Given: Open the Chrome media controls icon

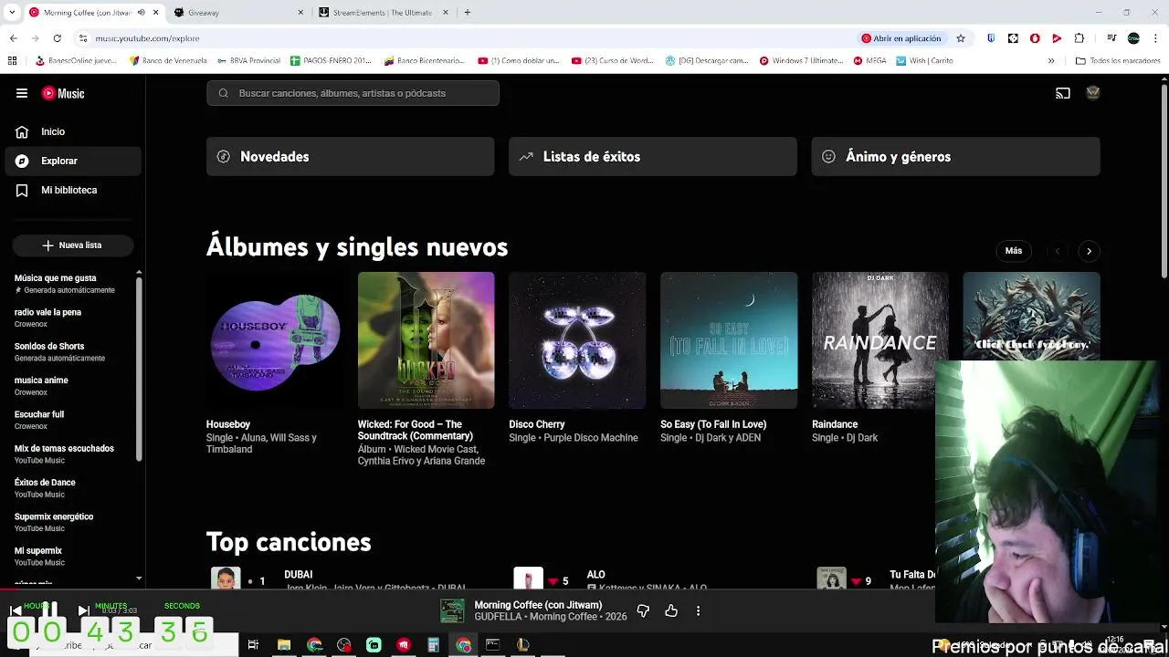Looking at the screenshot, I should 1111,38.
